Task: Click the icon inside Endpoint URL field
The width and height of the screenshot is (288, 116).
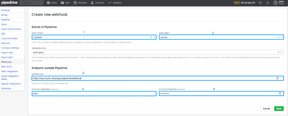Action: click(277, 78)
